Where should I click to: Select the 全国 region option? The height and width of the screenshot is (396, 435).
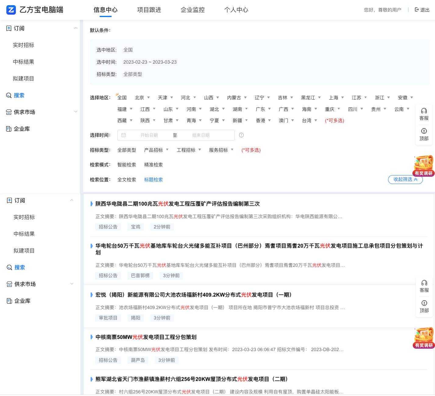tap(122, 98)
